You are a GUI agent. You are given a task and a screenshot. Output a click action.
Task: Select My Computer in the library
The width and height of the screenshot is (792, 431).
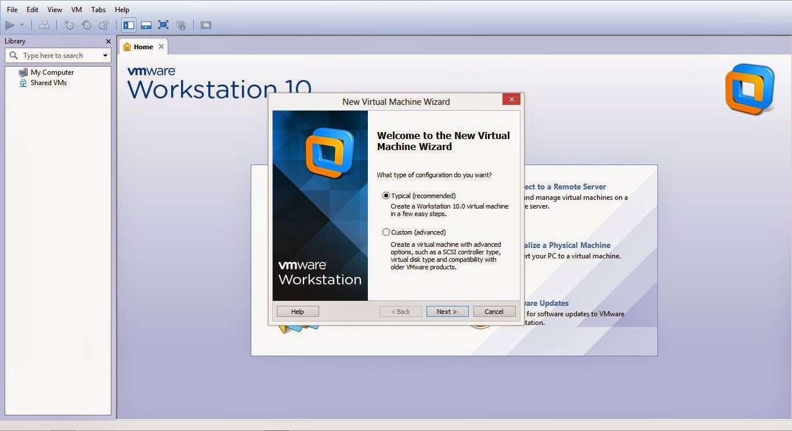(52, 72)
